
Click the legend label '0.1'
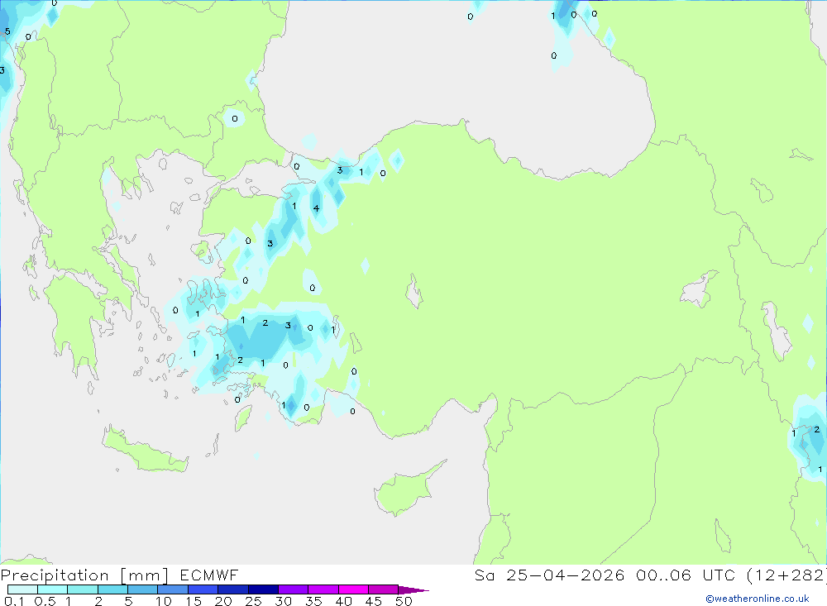tap(14, 601)
